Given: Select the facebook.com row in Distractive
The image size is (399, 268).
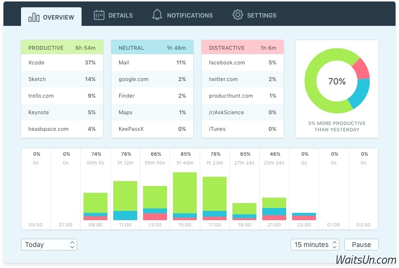Looking at the screenshot, I should [242, 62].
